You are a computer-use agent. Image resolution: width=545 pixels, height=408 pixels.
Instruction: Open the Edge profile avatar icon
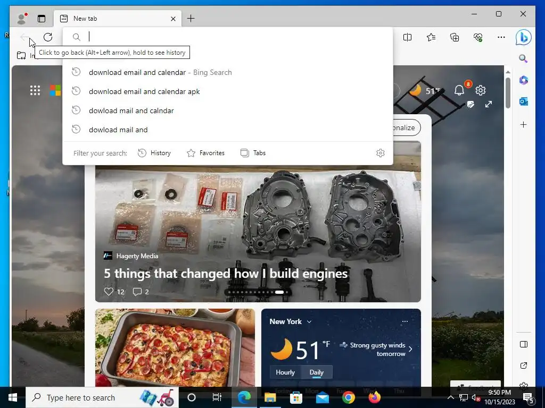pyautogui.click(x=22, y=19)
